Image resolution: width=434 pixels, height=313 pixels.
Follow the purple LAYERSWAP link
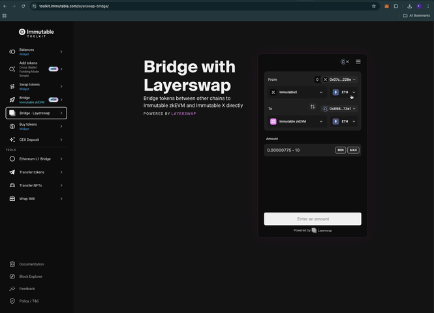pos(184,113)
